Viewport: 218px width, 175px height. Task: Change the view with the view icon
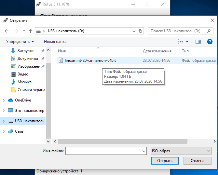click(180, 42)
